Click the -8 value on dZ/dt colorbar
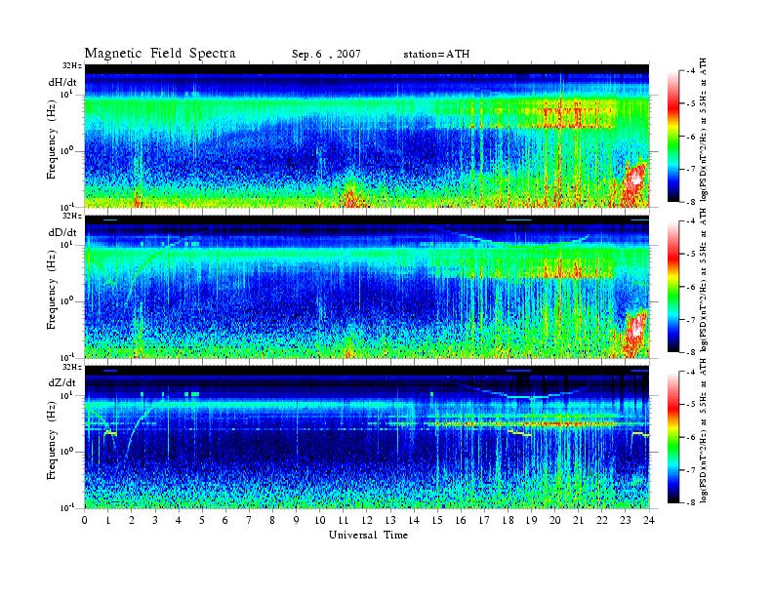The width and height of the screenshot is (773, 597). click(x=692, y=502)
